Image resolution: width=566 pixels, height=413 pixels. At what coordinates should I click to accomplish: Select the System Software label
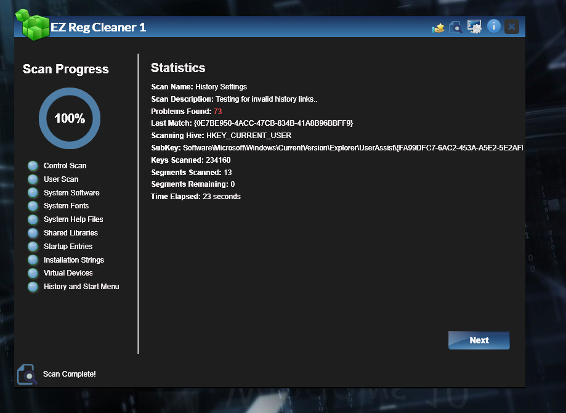pos(71,192)
